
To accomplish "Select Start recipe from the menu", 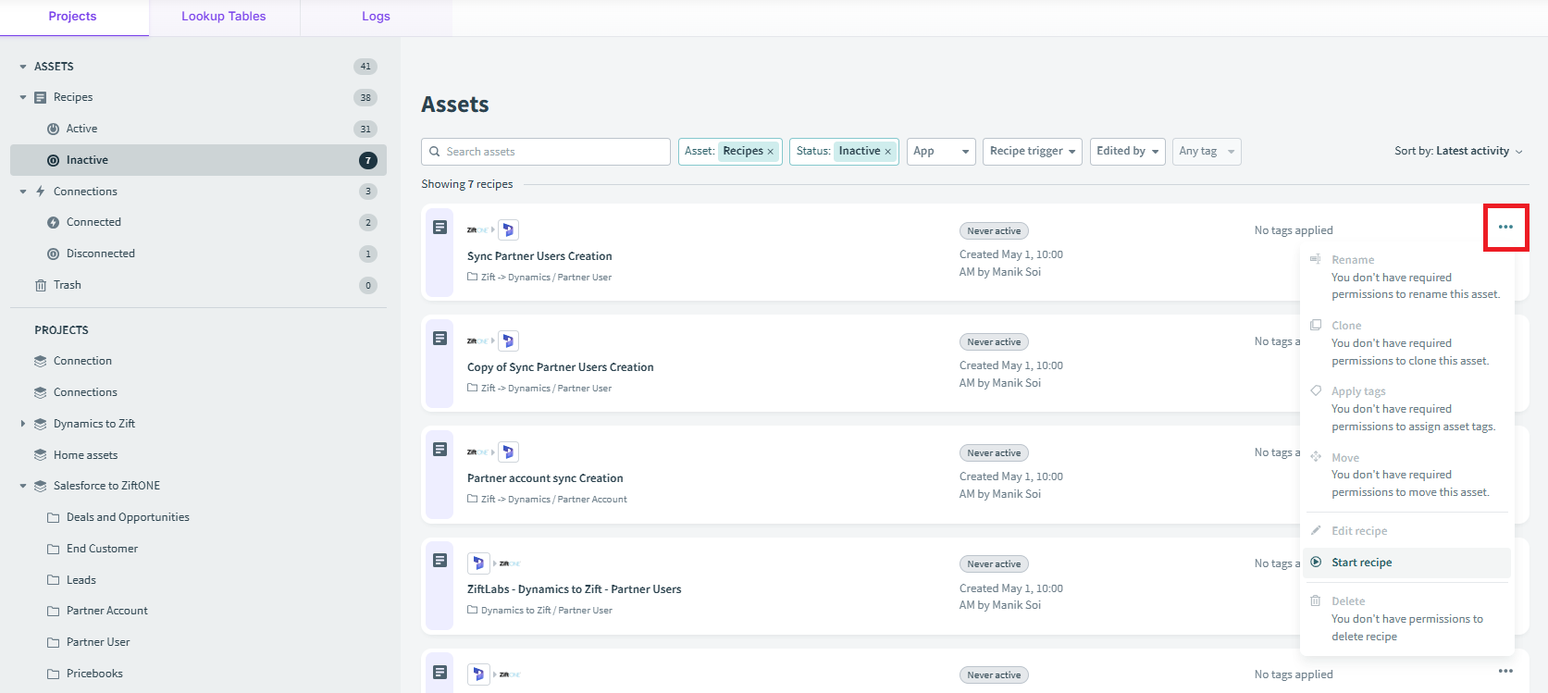I will 1406,563.
